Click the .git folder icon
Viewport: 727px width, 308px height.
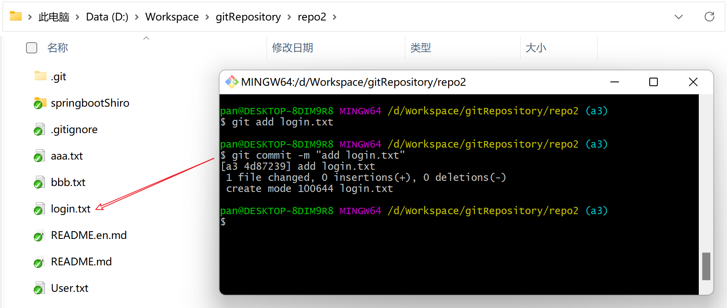click(40, 76)
